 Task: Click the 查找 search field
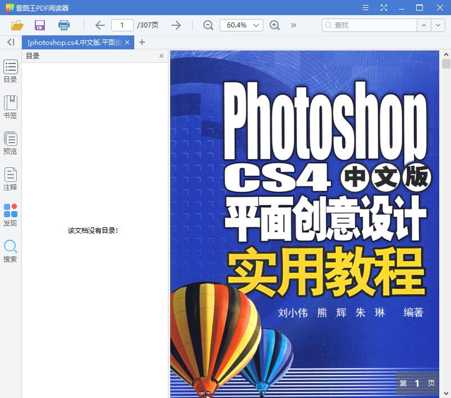pos(370,25)
